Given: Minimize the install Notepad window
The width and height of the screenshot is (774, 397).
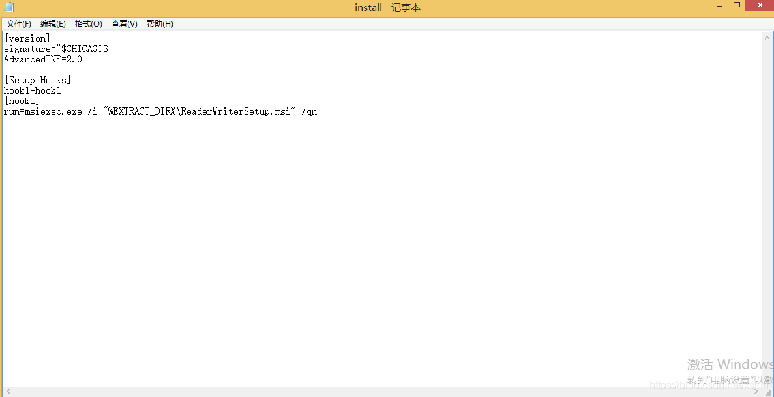Looking at the screenshot, I should [x=719, y=5].
